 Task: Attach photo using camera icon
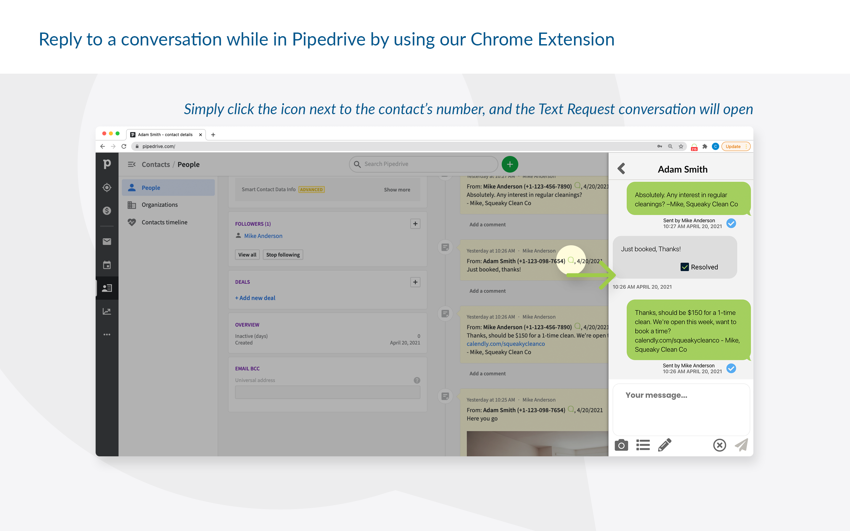point(621,445)
